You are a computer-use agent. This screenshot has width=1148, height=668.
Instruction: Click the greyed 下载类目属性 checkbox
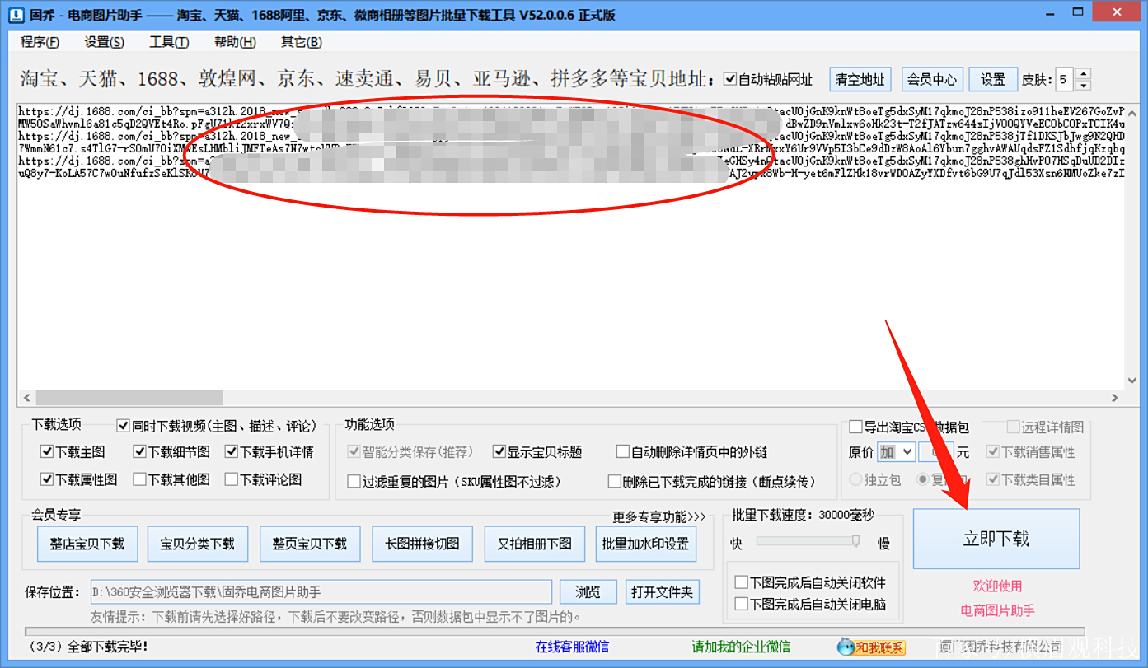click(x=993, y=479)
